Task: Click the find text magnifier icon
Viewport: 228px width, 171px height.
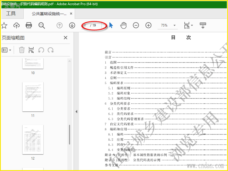Action: pos(42,25)
